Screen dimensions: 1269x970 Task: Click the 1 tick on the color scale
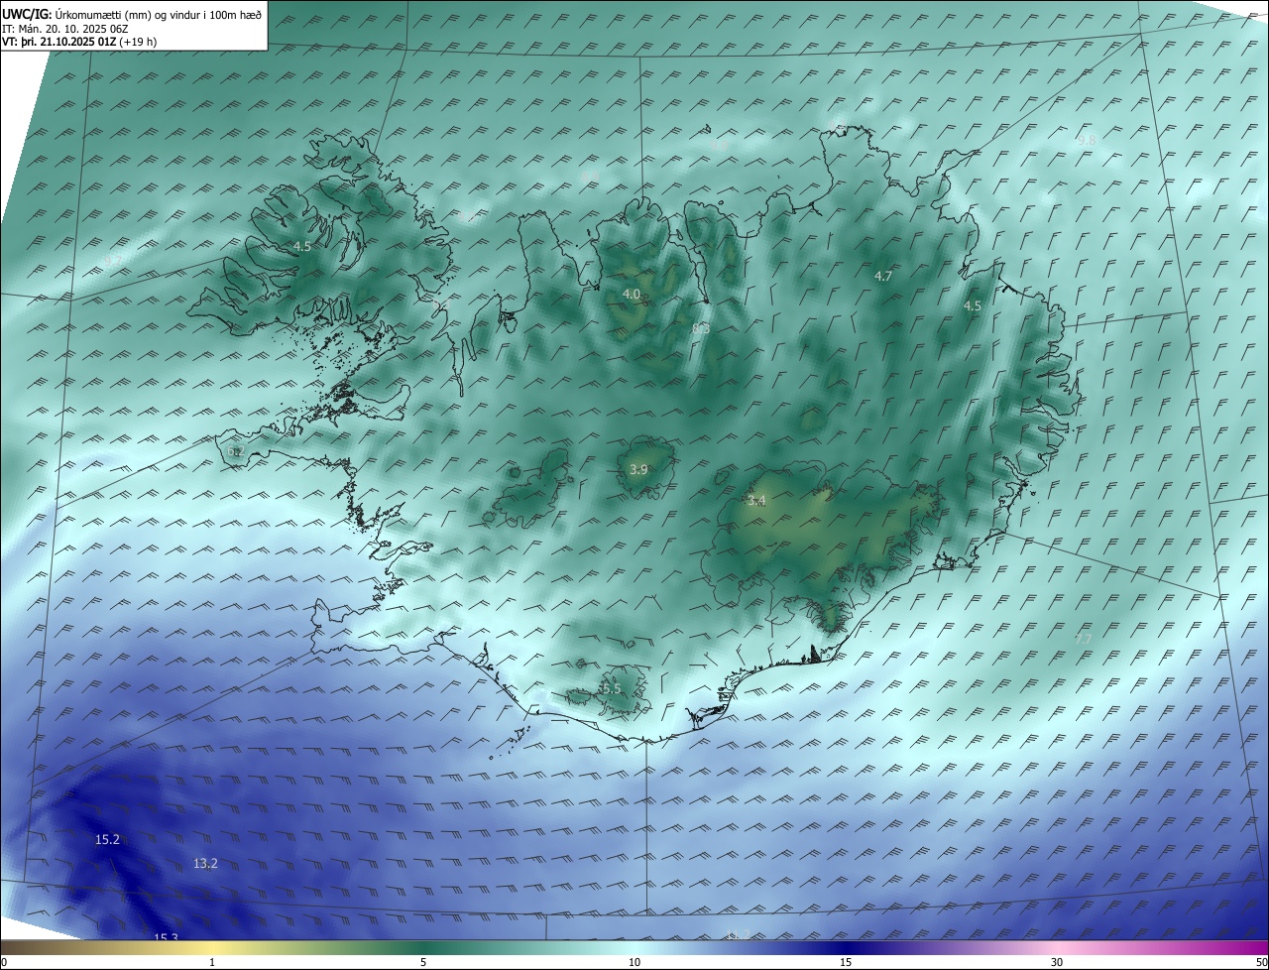click(212, 962)
